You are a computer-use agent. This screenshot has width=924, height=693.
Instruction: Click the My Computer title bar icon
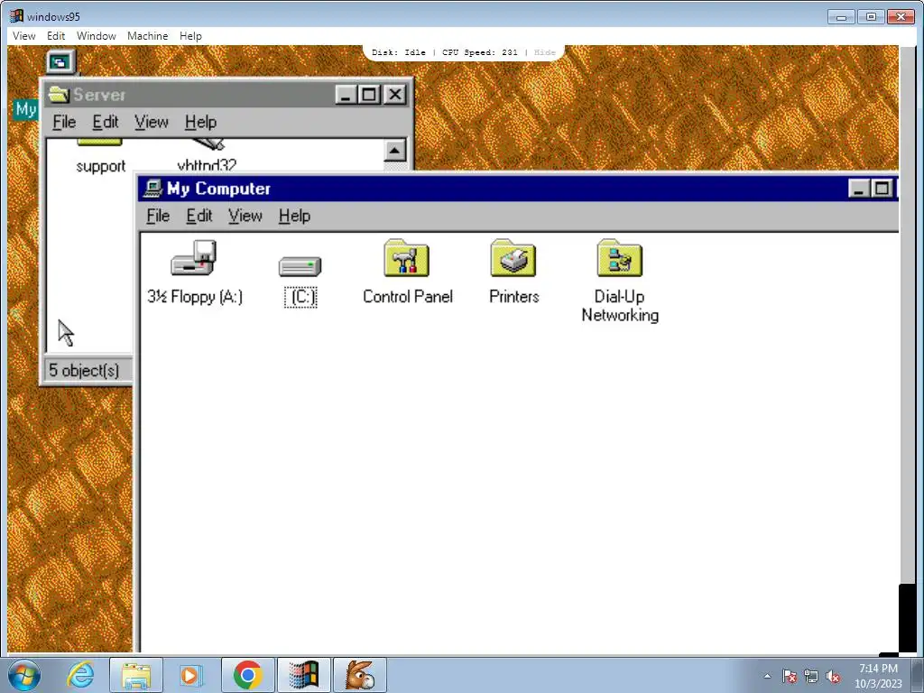pyautogui.click(x=152, y=189)
